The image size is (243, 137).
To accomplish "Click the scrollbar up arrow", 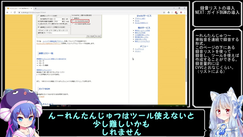I will [x=186, y=16].
